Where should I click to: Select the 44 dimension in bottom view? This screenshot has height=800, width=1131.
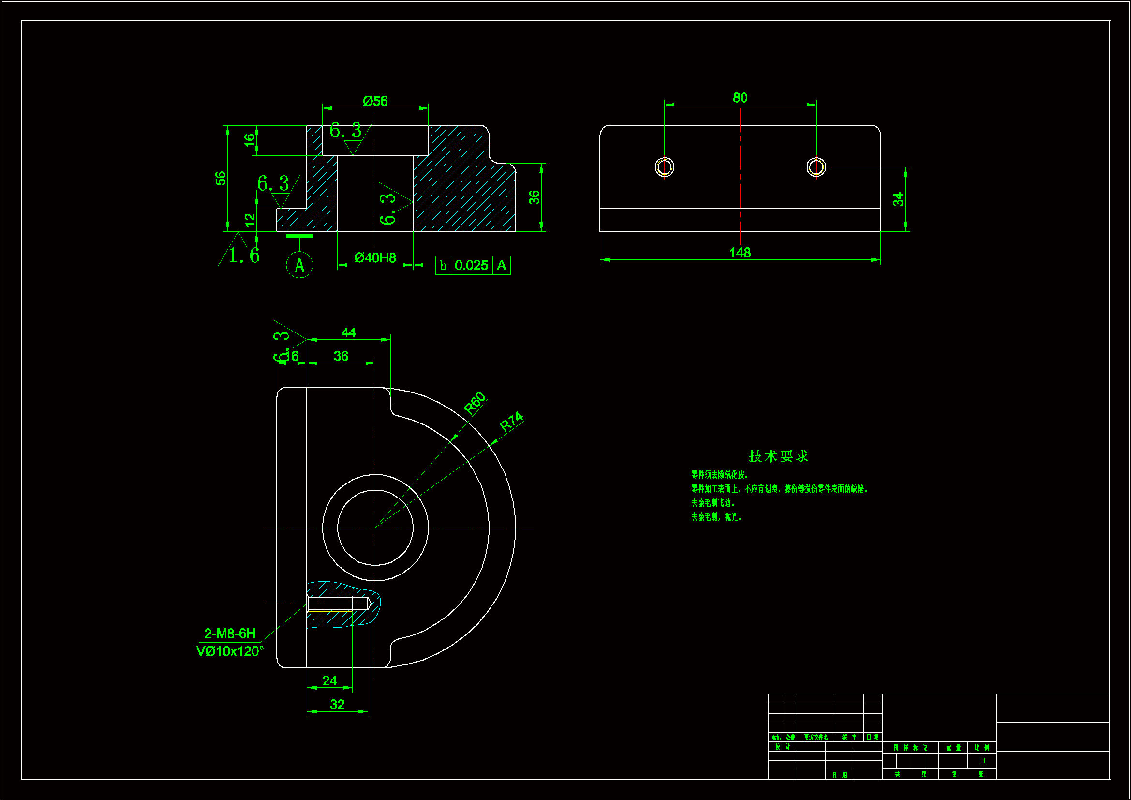pyautogui.click(x=348, y=332)
